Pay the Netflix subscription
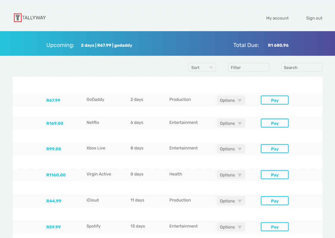Screen dimensions: 335x238 coord(274,123)
